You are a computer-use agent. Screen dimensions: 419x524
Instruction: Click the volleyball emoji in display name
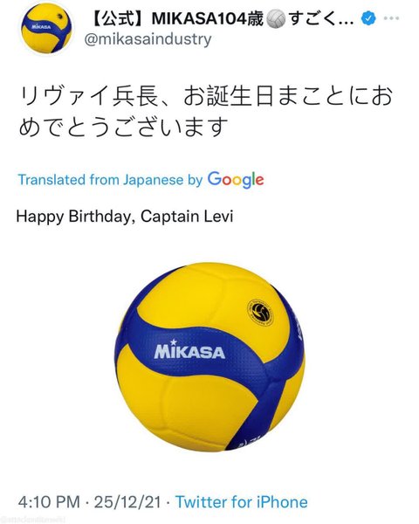click(x=276, y=18)
